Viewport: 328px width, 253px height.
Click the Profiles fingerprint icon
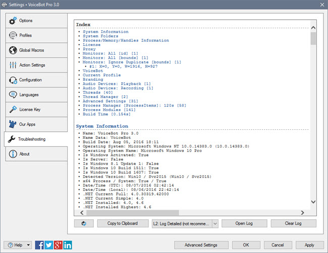tap(13, 35)
